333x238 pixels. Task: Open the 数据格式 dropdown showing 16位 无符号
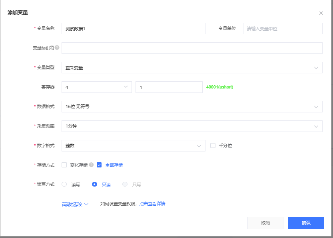[192, 107]
